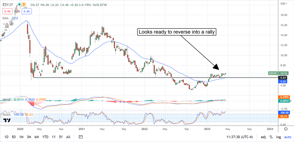Click the ESYJY symbol title
The height and width of the screenshot is (142, 294).
pyautogui.click(x=8, y=5)
